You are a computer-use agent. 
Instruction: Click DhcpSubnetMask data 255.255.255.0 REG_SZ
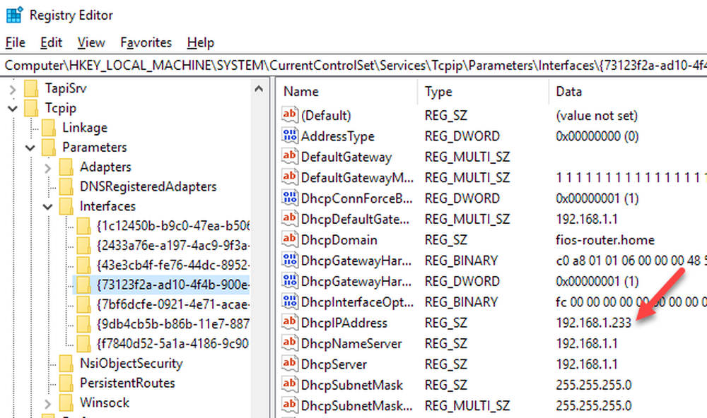click(x=593, y=385)
